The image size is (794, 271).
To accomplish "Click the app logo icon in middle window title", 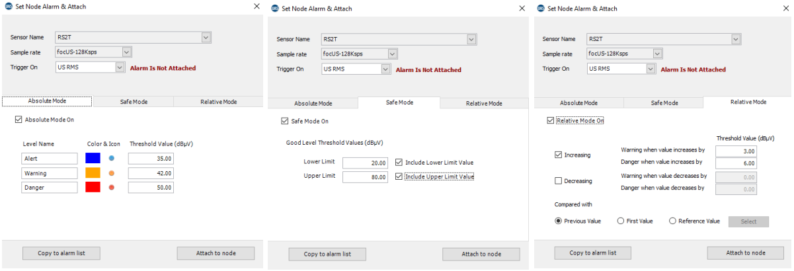I will (x=274, y=9).
